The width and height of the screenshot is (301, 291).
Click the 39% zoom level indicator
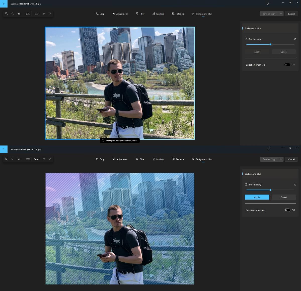(28, 14)
